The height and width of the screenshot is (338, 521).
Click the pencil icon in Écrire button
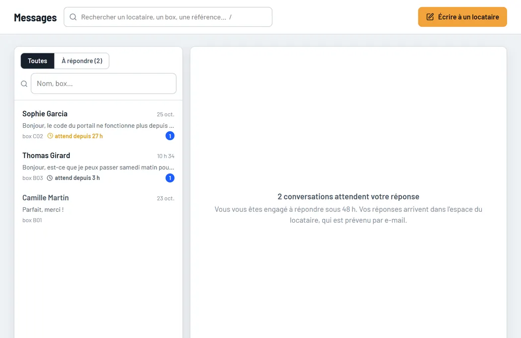[x=430, y=17]
